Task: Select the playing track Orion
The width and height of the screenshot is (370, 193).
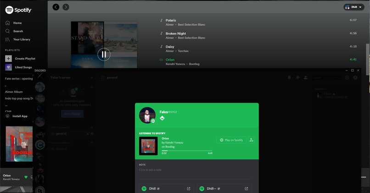Action: pos(170,60)
